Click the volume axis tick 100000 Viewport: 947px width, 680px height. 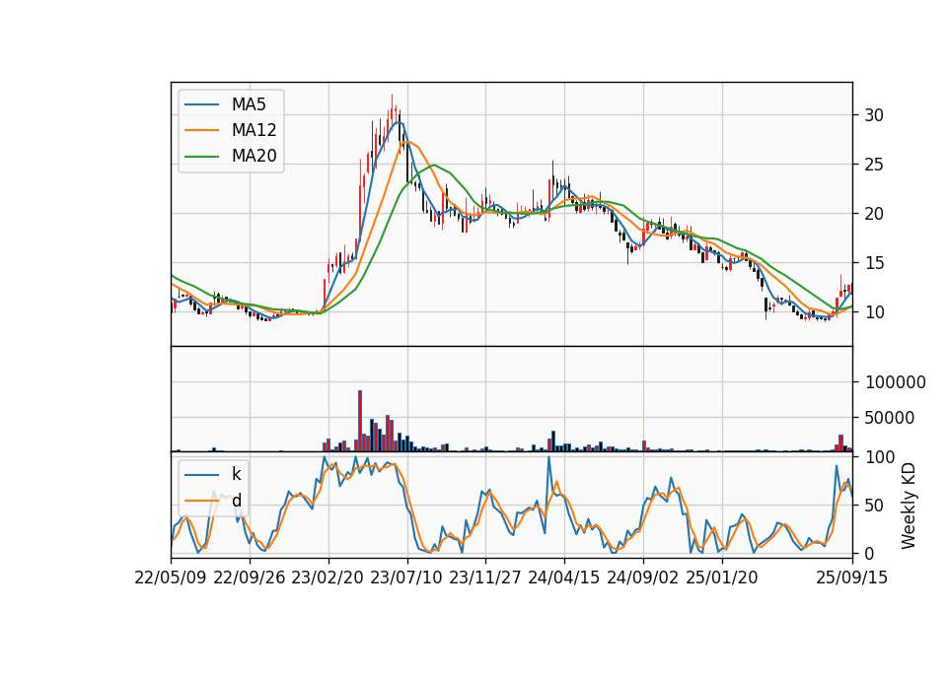point(895,382)
